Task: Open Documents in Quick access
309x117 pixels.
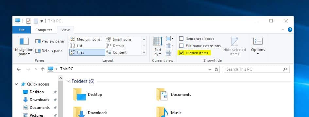Action: (x=36, y=108)
